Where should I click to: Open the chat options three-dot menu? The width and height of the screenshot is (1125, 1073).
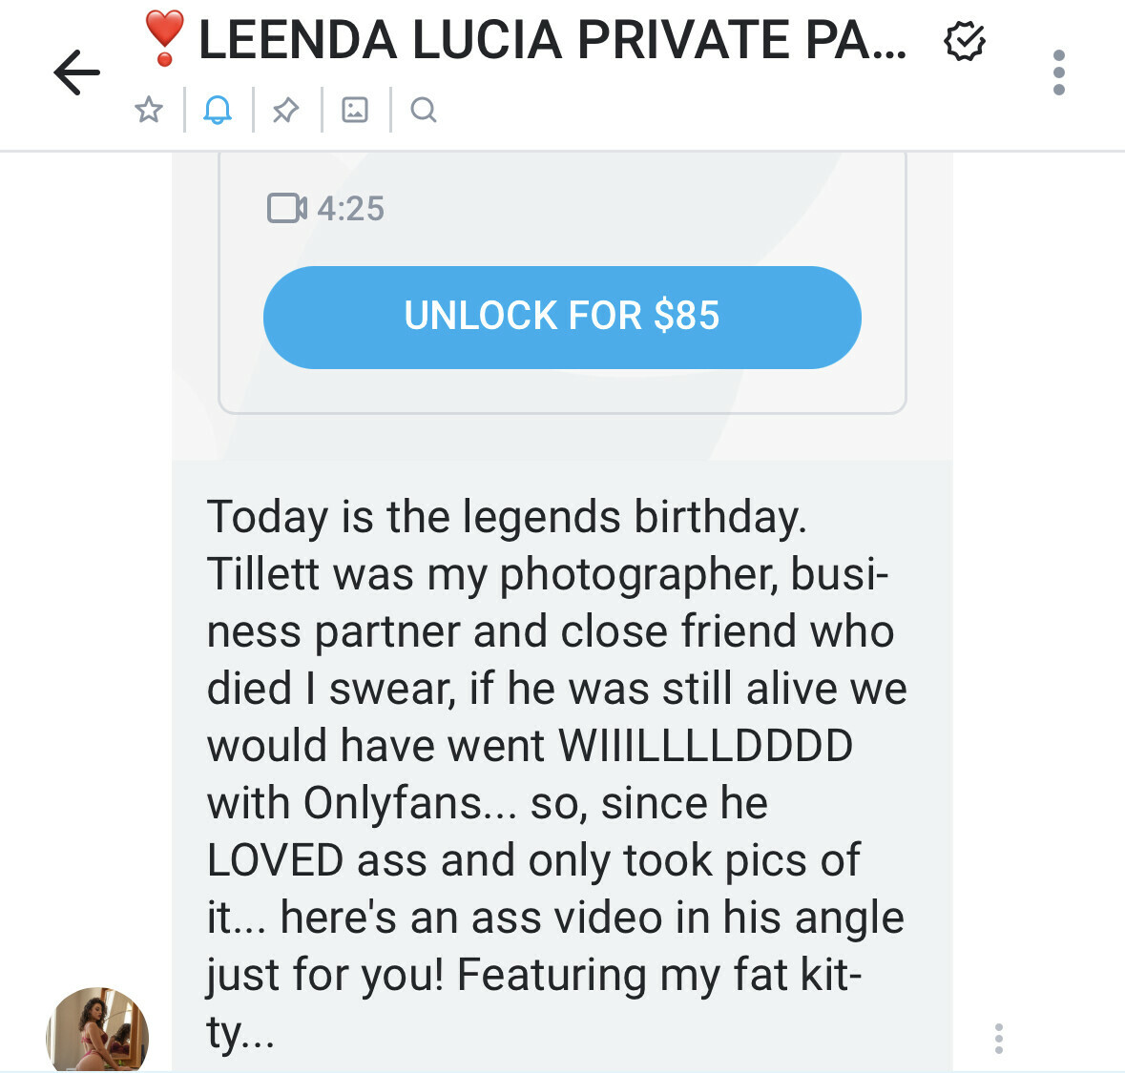pos(1058,72)
